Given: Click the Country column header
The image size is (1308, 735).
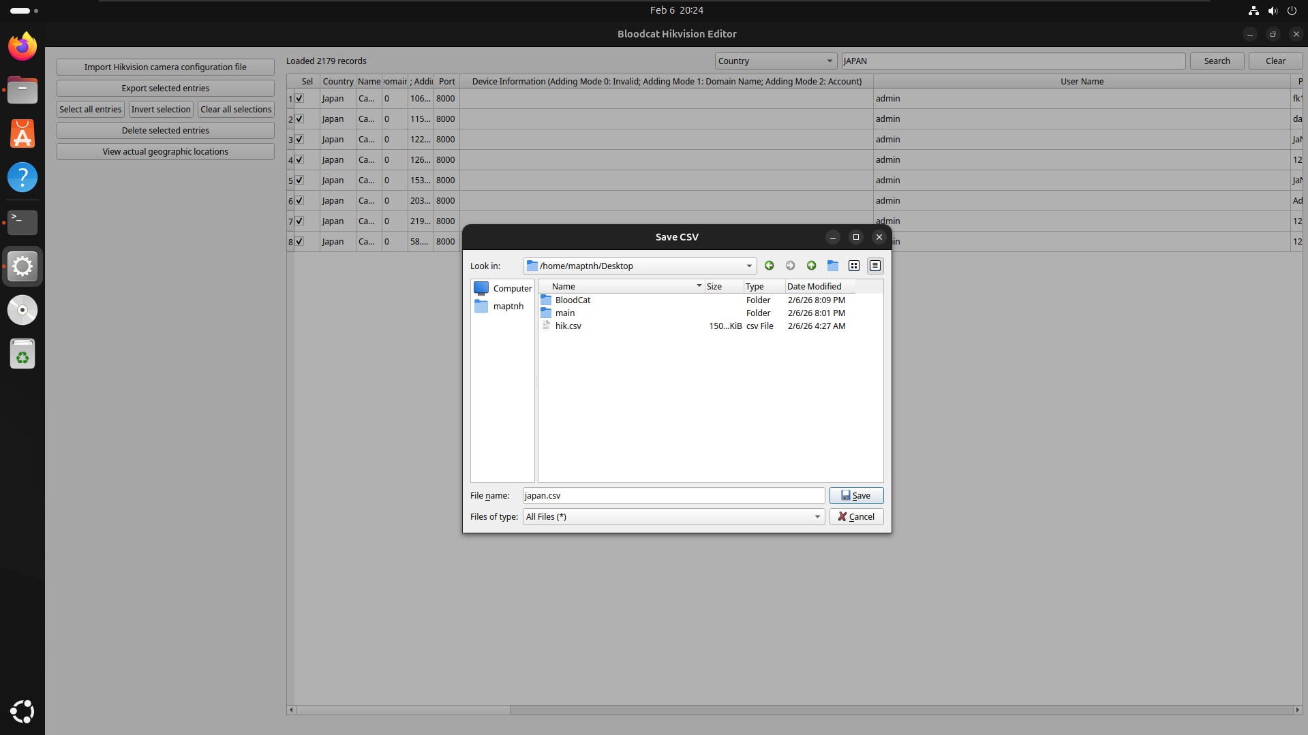Looking at the screenshot, I should (338, 82).
